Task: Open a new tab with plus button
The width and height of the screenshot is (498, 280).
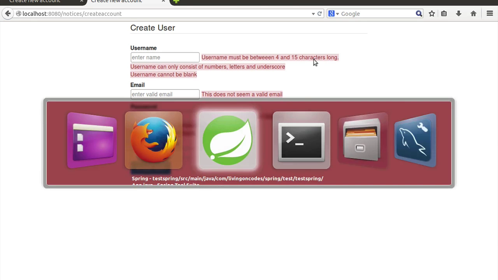Action: [x=176, y=1]
